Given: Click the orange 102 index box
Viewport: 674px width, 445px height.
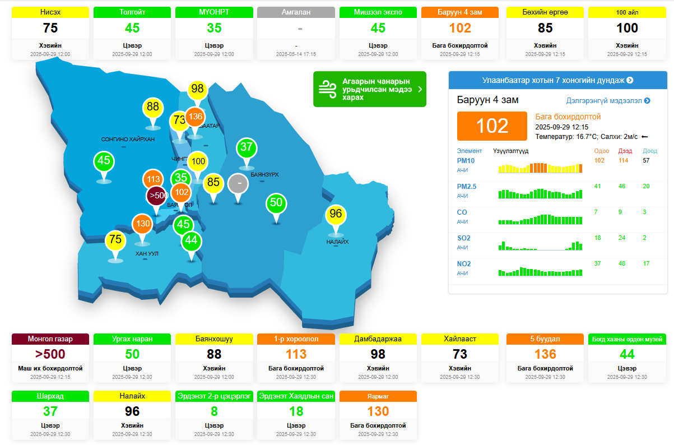Looking at the screenshot, I should [492, 126].
